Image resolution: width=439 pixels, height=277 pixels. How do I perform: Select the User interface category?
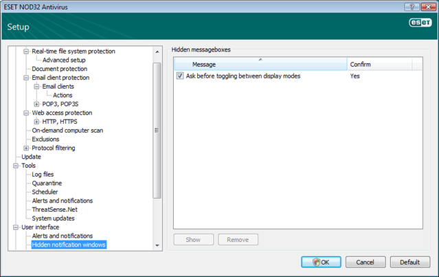point(41,227)
